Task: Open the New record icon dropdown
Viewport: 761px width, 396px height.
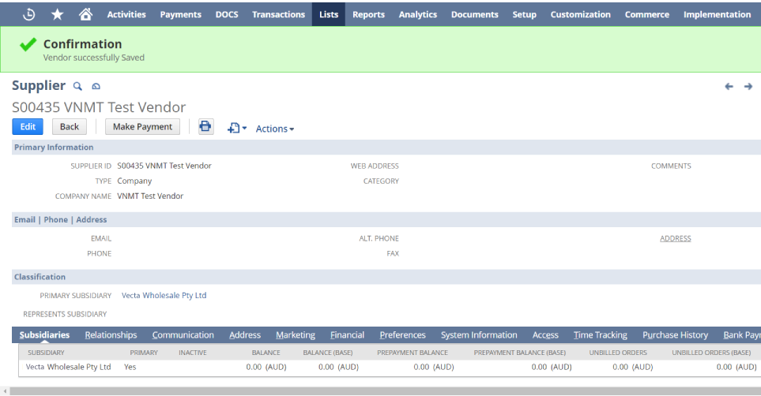Action: pyautogui.click(x=237, y=128)
